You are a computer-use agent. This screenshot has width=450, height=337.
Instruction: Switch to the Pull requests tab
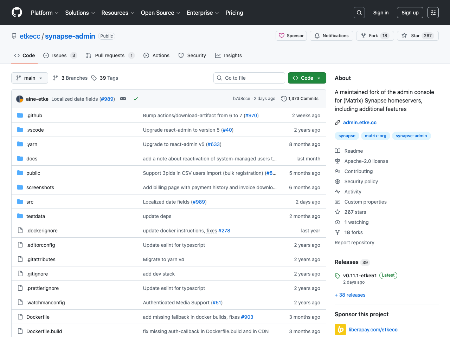point(110,55)
